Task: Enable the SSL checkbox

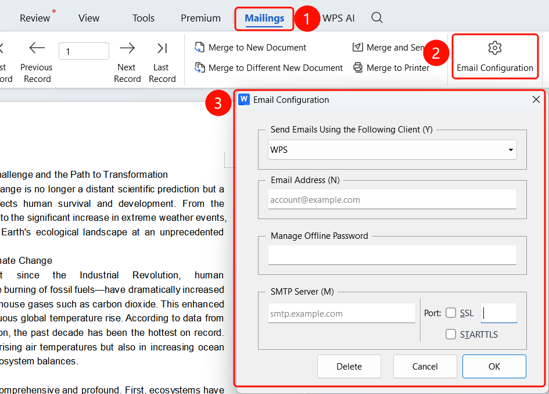Action: (451, 313)
